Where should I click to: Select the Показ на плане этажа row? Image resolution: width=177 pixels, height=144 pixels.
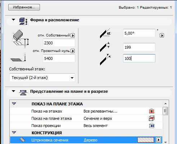tap(86, 118)
